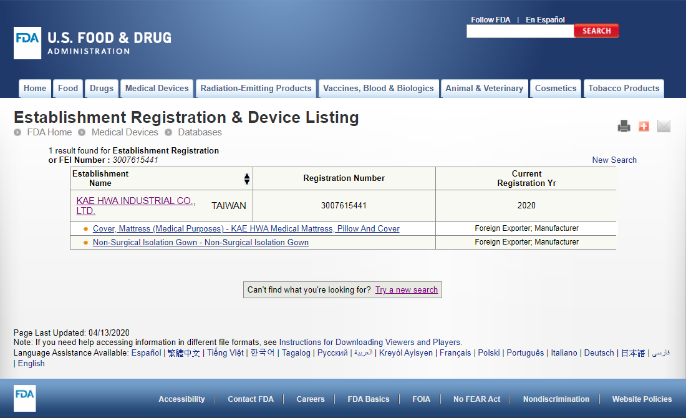Go to Medical Devices breadcrumb

tap(125, 132)
